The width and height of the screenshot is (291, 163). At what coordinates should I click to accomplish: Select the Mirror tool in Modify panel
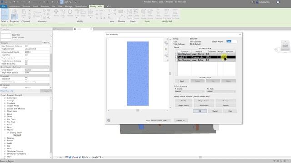pos(90,13)
